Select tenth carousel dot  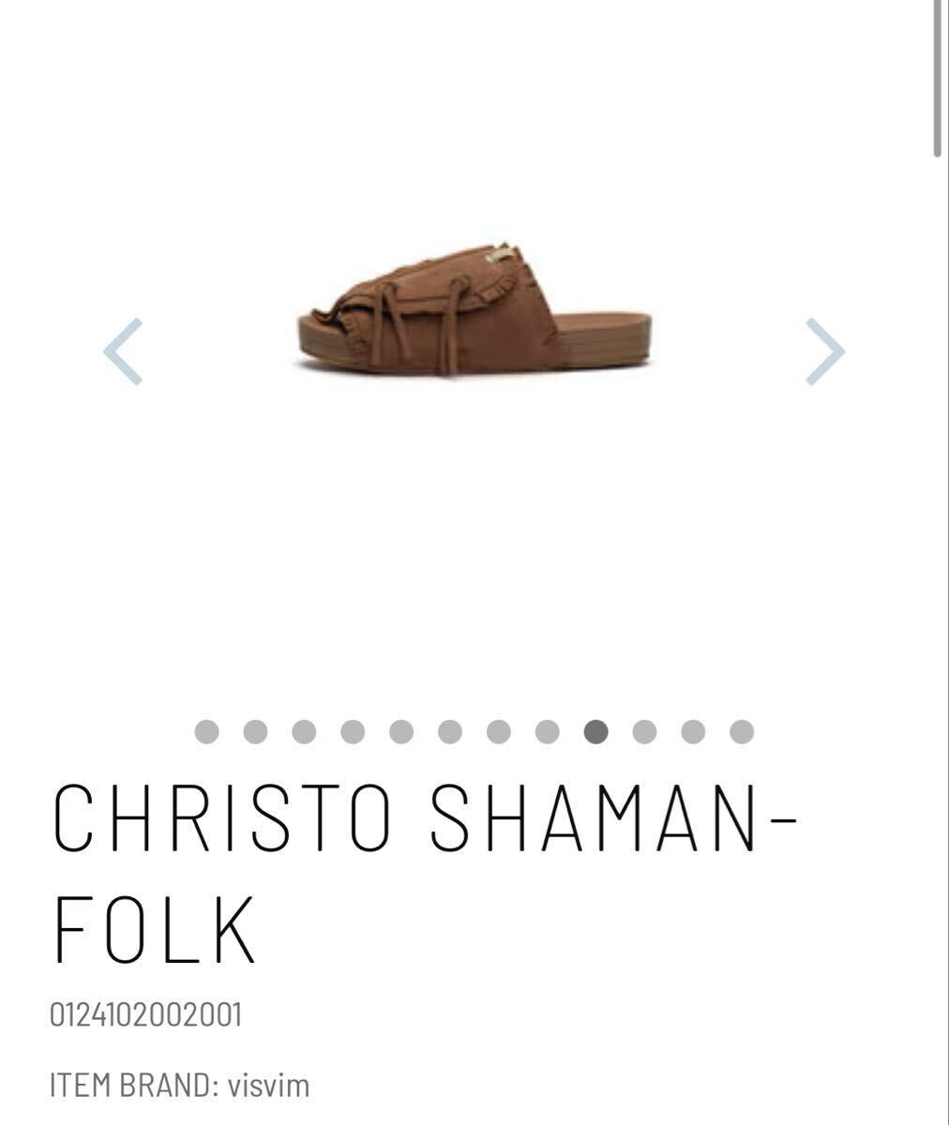(644, 731)
